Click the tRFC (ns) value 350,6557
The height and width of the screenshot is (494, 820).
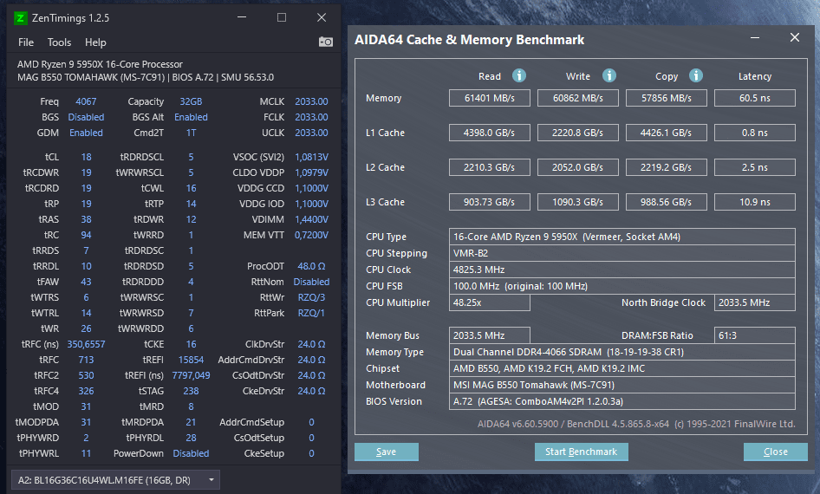click(x=86, y=344)
